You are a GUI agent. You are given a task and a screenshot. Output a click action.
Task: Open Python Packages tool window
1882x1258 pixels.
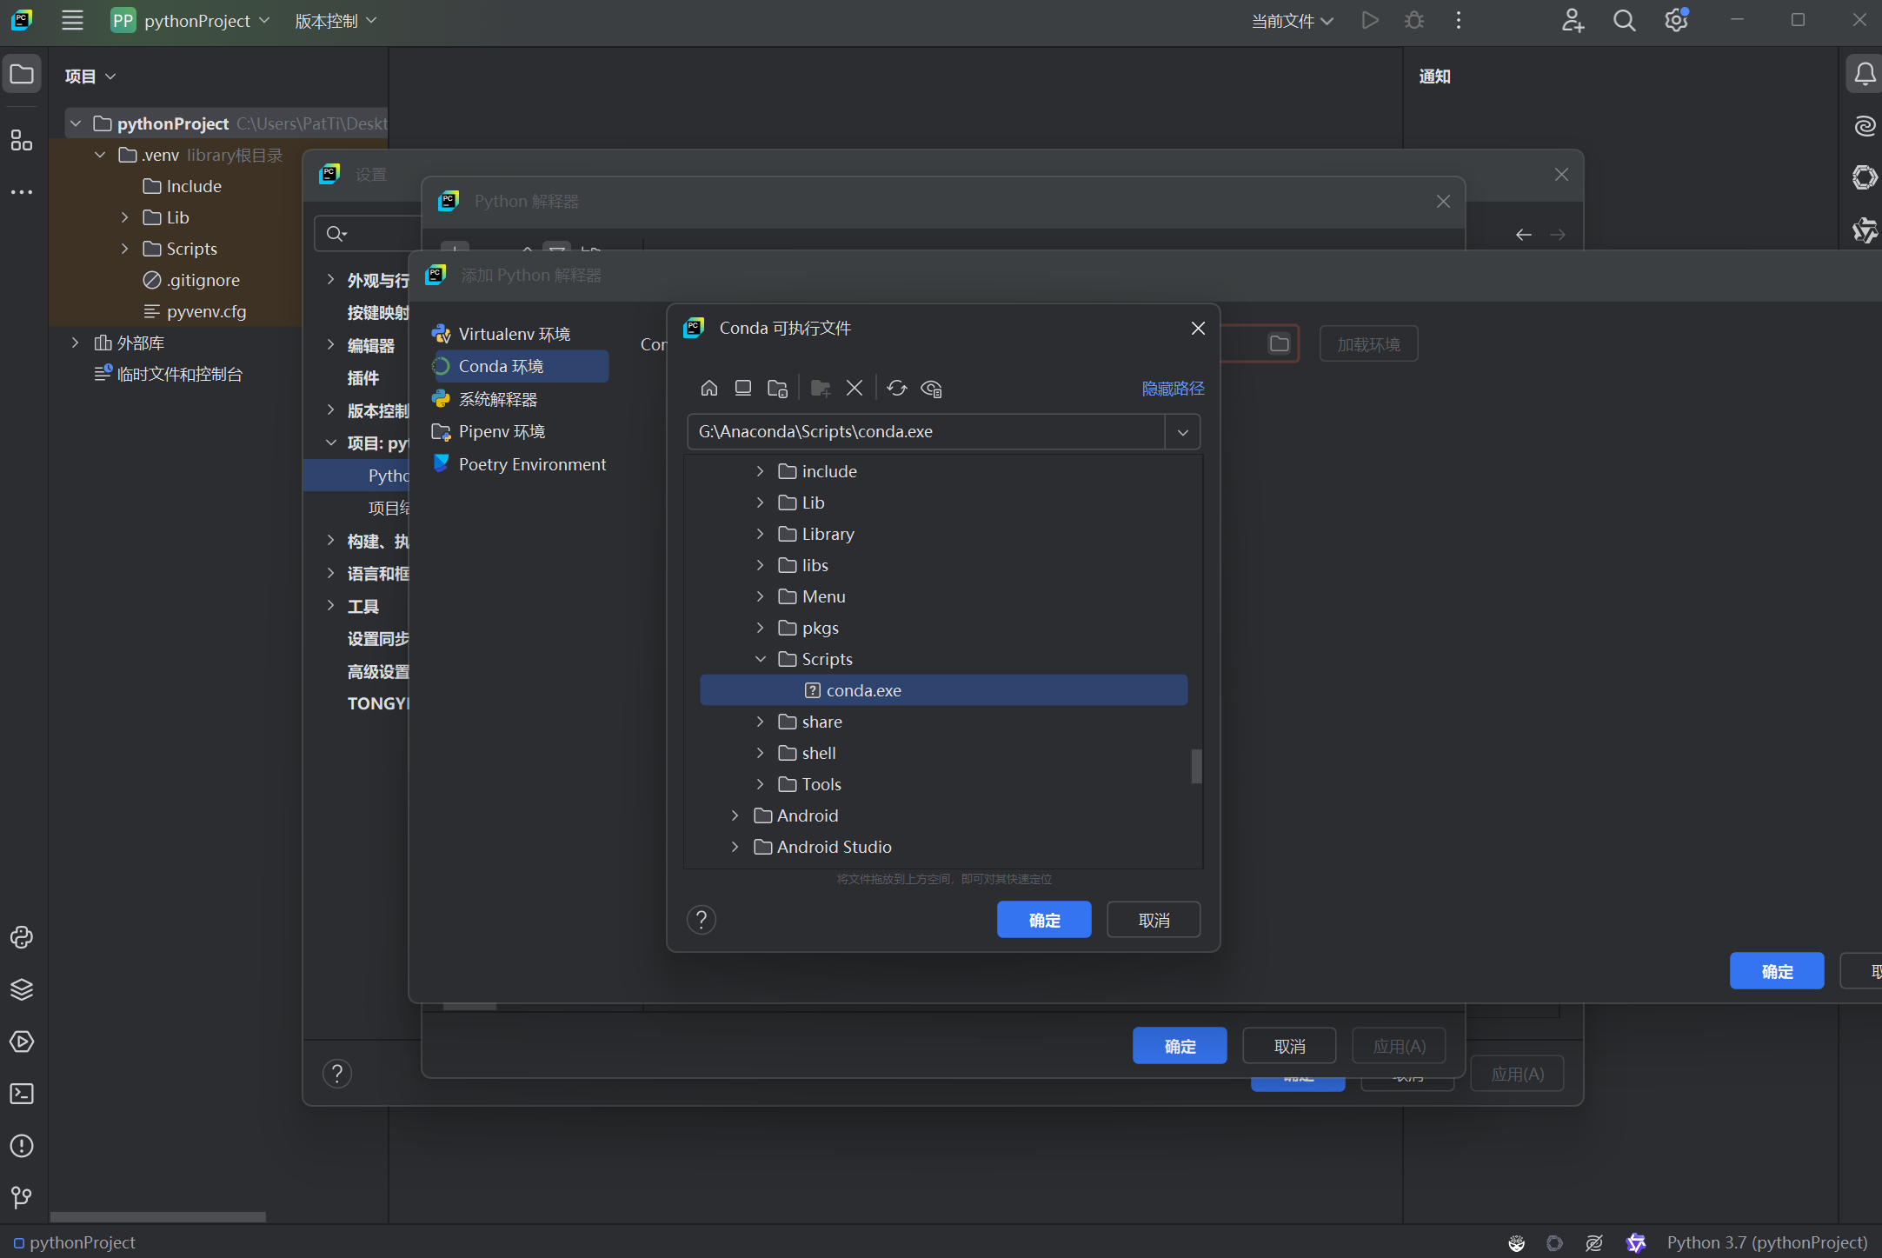[22, 989]
